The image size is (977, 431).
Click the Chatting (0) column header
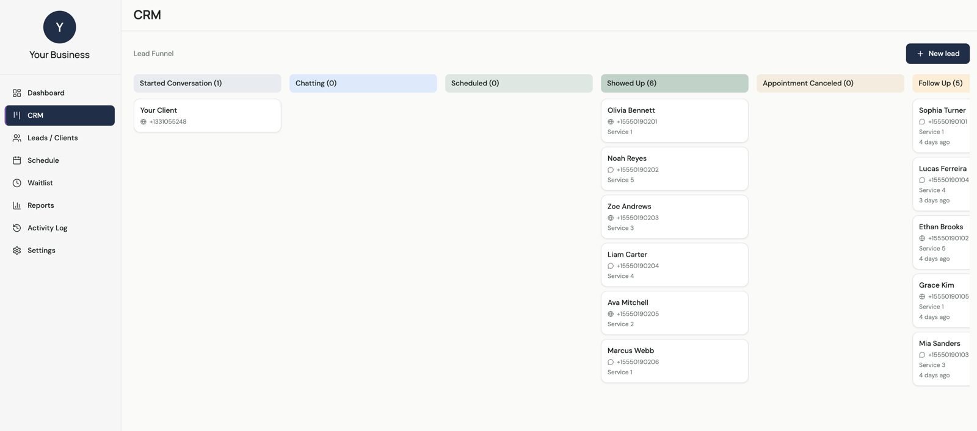(x=363, y=84)
